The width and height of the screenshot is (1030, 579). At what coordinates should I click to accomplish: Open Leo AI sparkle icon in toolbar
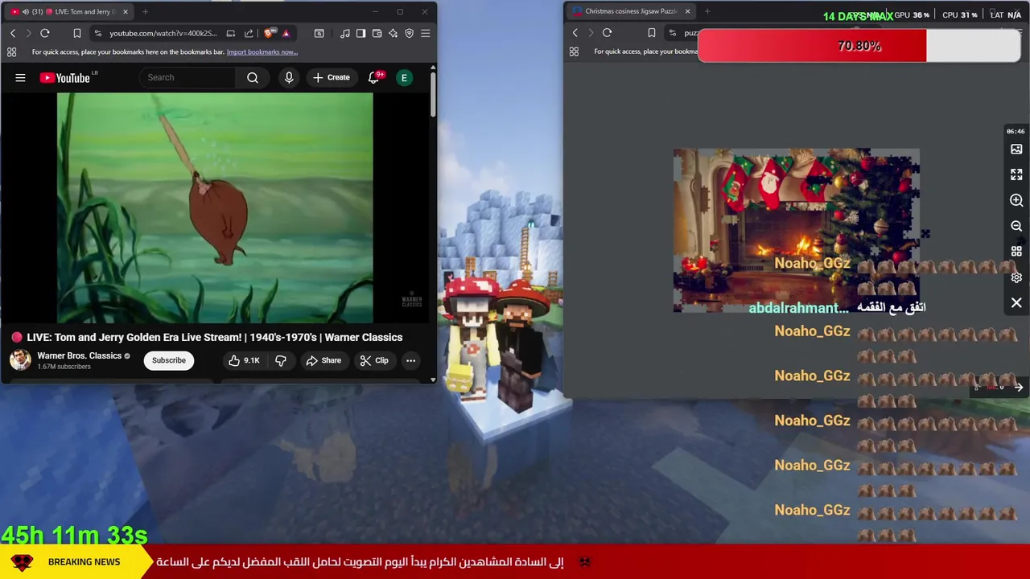pyautogui.click(x=393, y=33)
